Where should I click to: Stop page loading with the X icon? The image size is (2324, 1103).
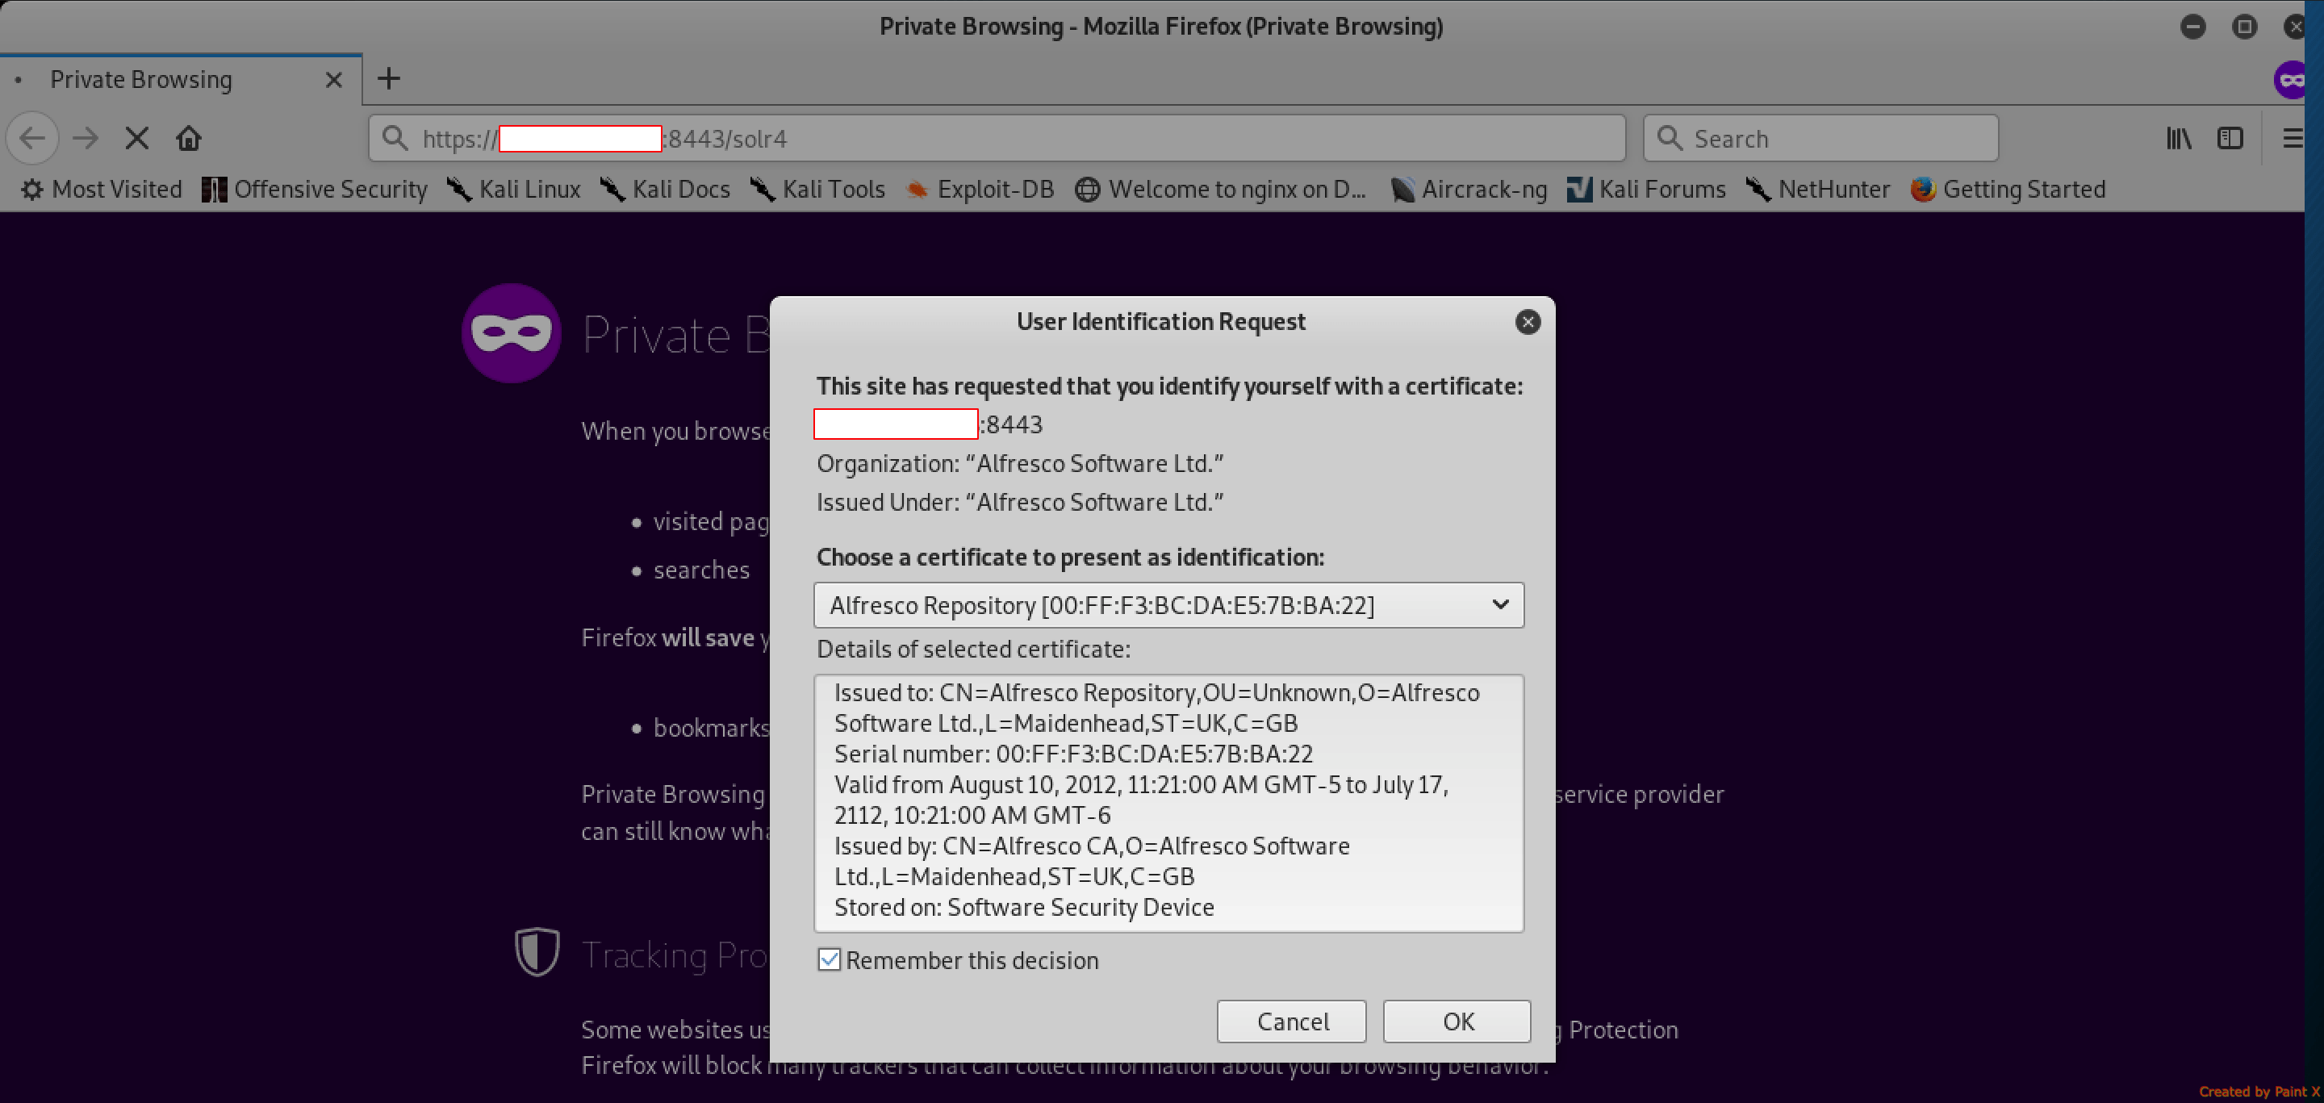click(x=137, y=138)
